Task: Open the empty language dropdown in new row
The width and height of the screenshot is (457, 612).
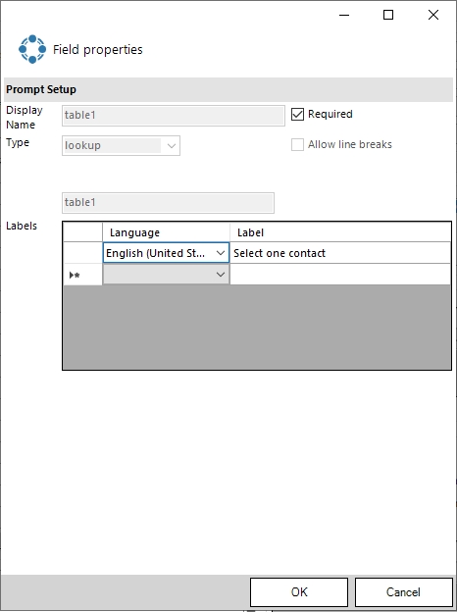Action: tap(166, 275)
